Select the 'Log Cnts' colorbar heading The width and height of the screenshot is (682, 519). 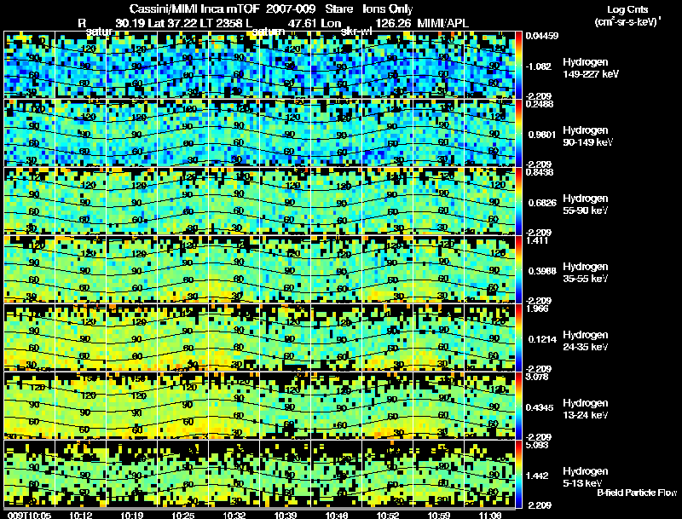pos(627,9)
